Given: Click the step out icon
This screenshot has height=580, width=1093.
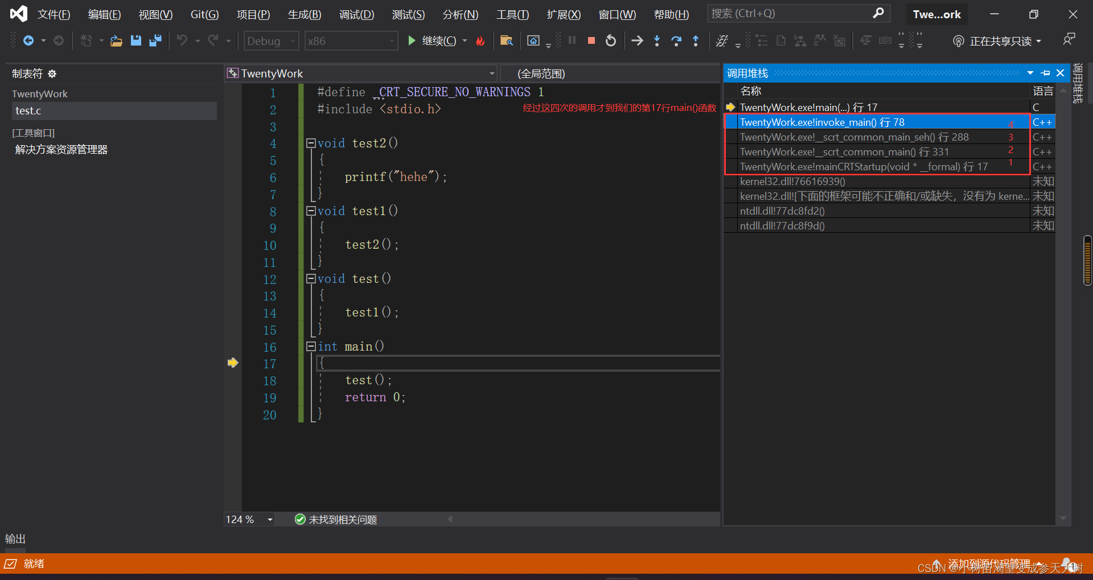Looking at the screenshot, I should pyautogui.click(x=696, y=40).
